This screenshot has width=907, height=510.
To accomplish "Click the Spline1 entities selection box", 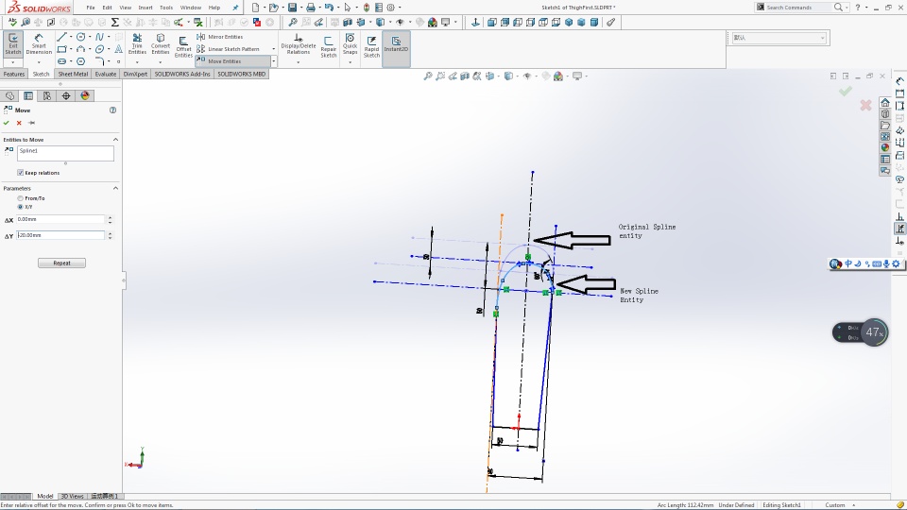I will point(65,153).
